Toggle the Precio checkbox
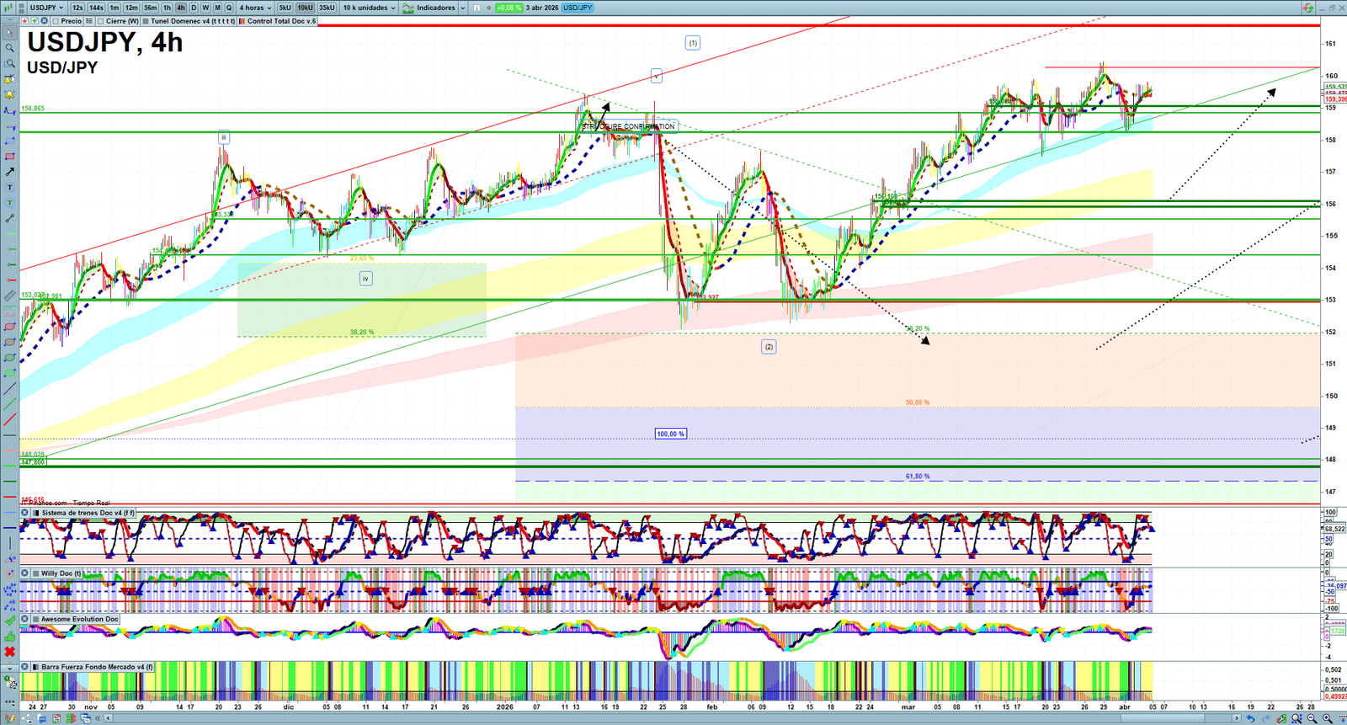The image size is (1347, 725). (x=56, y=21)
